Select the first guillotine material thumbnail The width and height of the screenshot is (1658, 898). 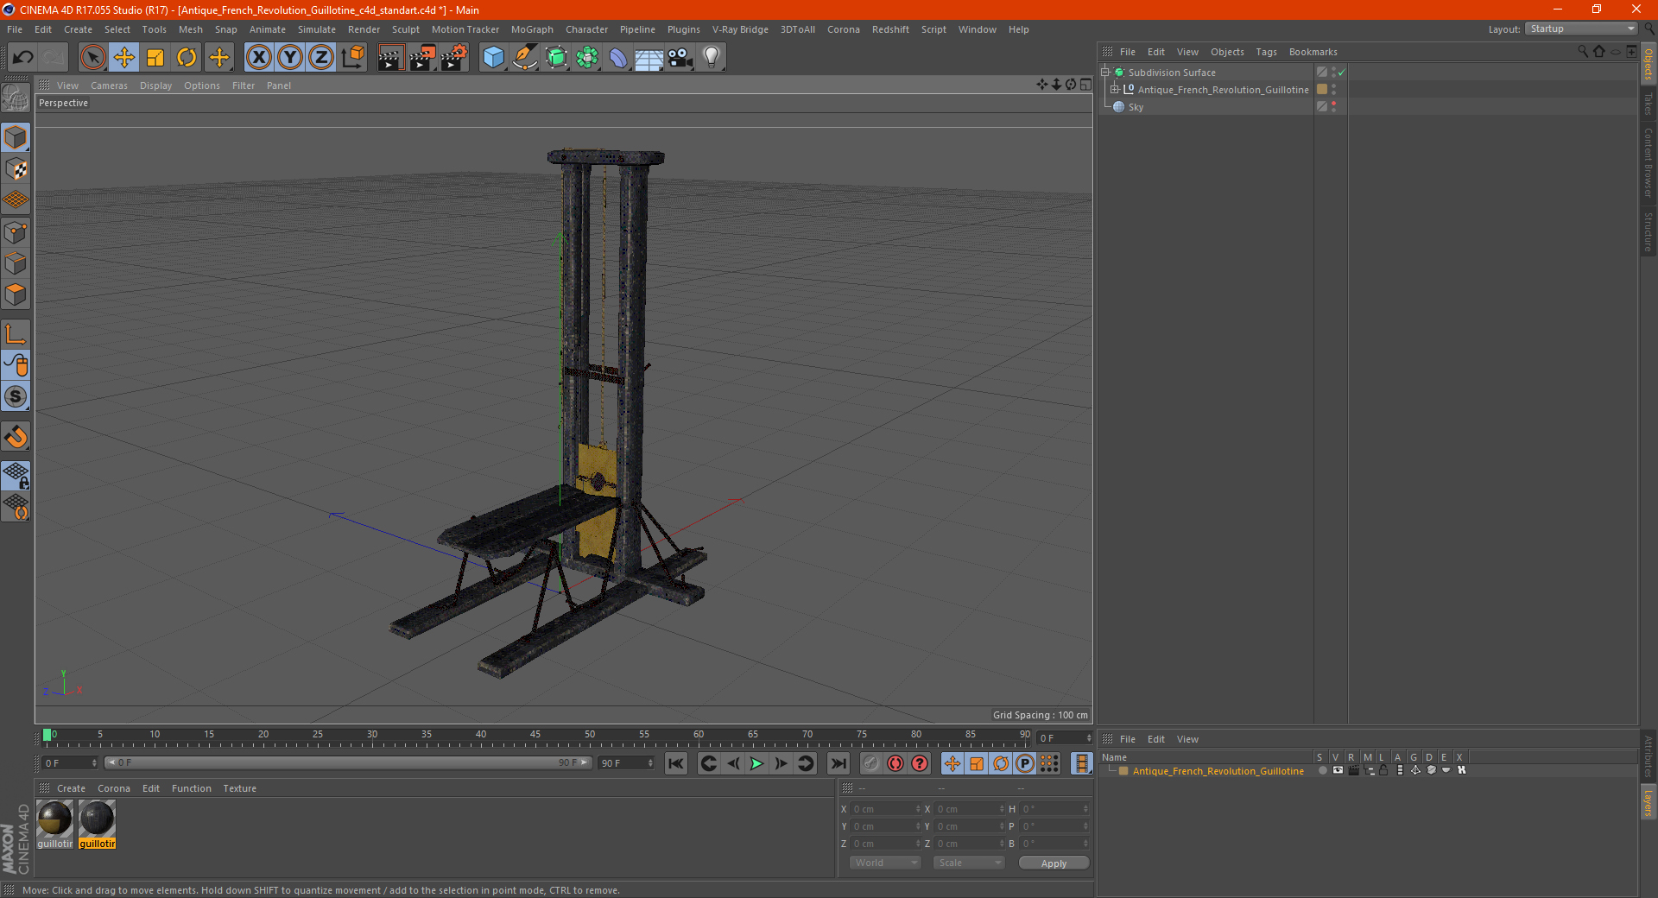(x=54, y=825)
